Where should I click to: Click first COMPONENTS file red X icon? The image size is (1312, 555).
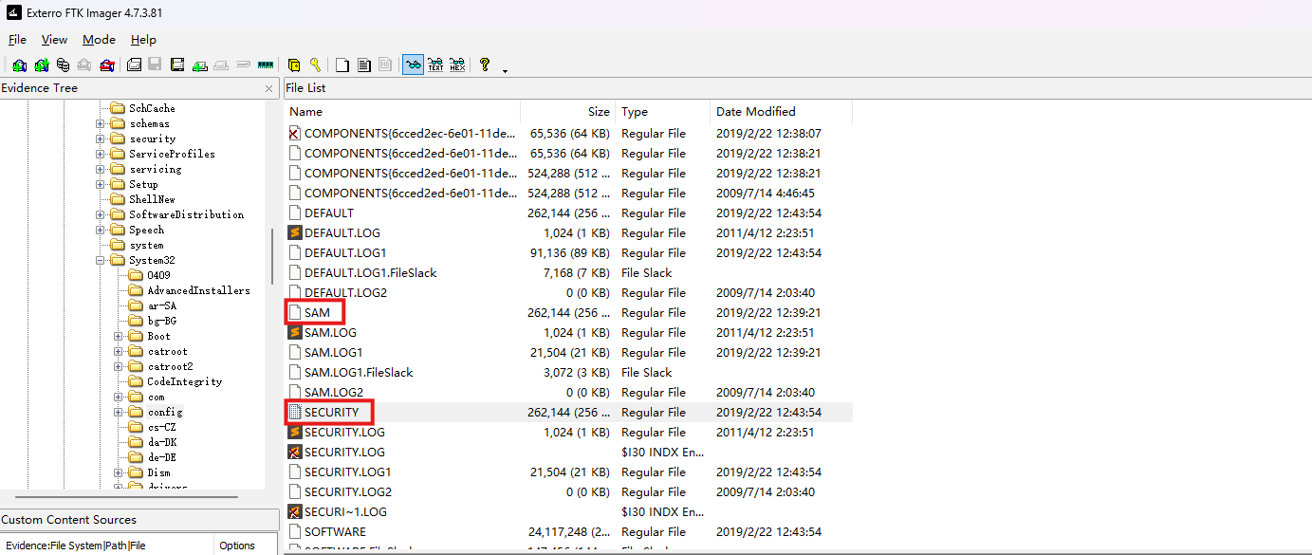point(294,133)
